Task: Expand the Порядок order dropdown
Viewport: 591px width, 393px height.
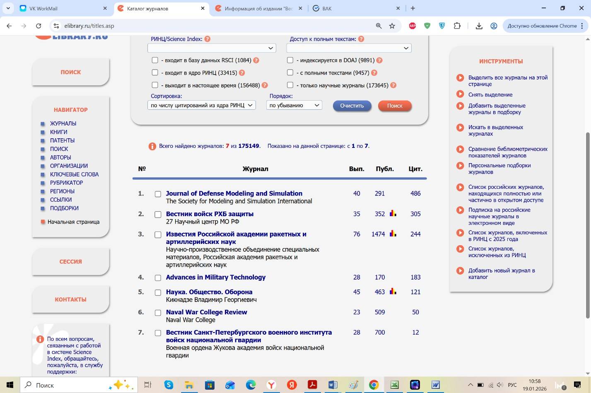Action: (x=294, y=106)
